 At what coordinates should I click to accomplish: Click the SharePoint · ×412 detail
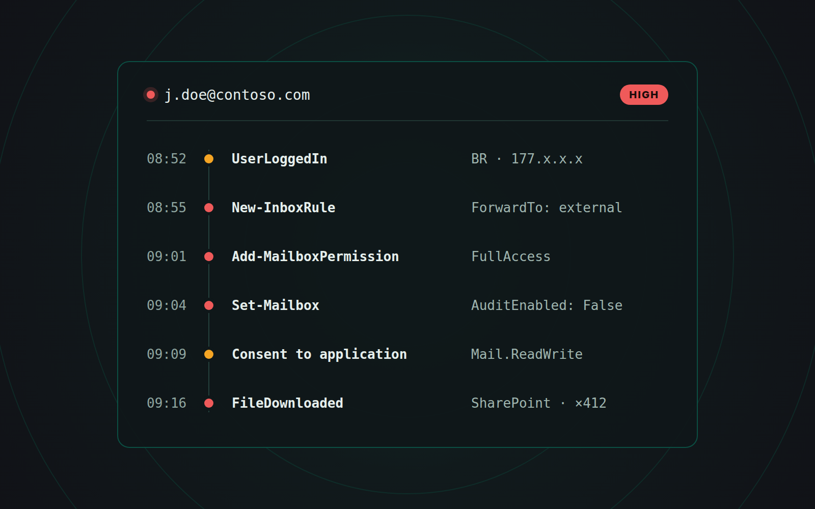(x=539, y=403)
